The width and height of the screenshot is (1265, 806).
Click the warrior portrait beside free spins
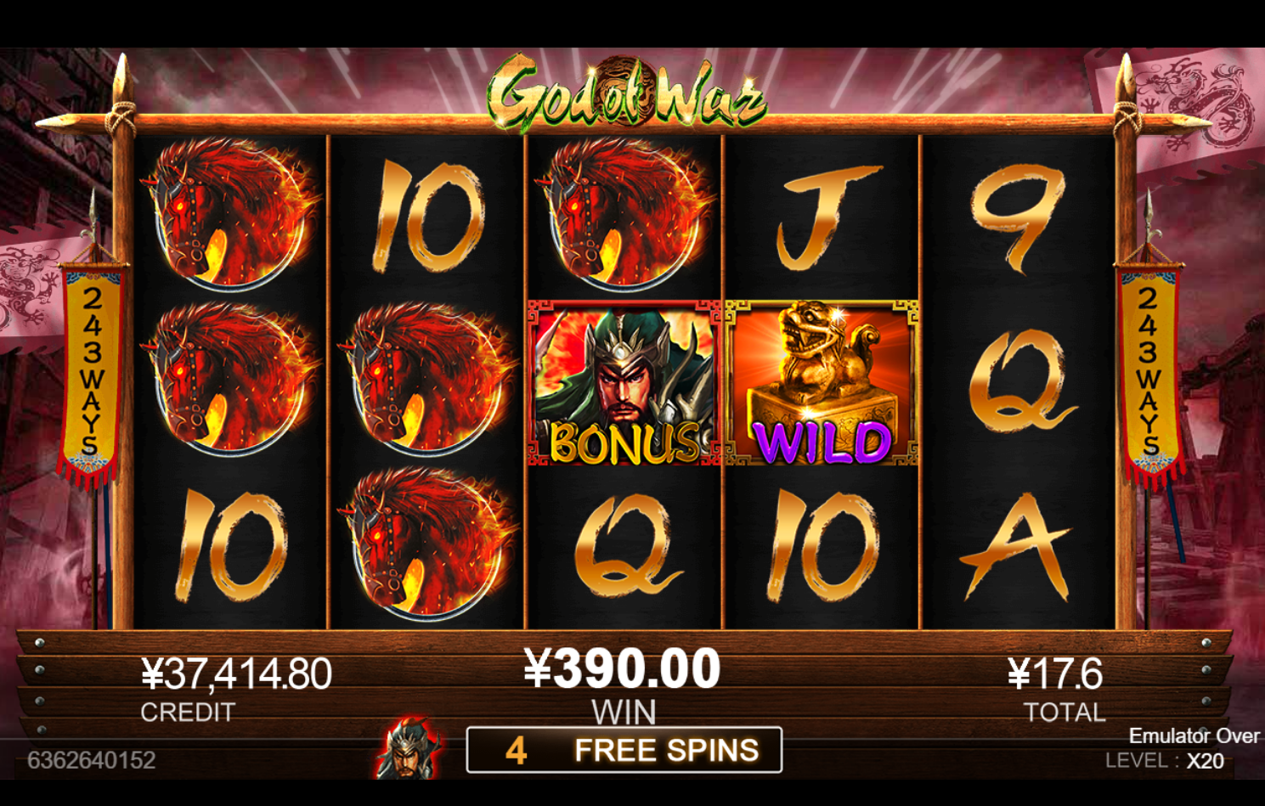409,748
